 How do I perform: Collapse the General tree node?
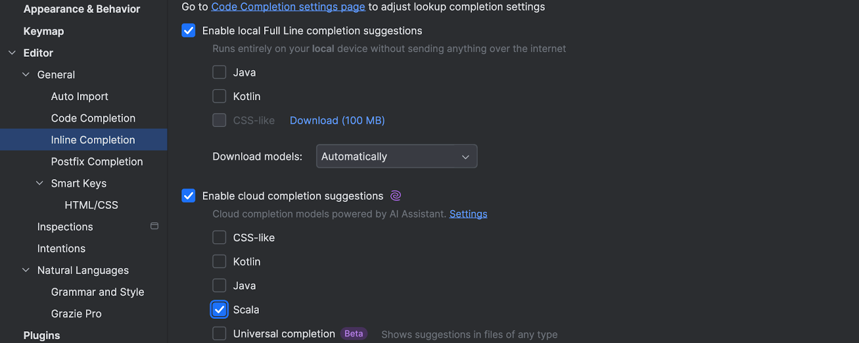pos(26,74)
